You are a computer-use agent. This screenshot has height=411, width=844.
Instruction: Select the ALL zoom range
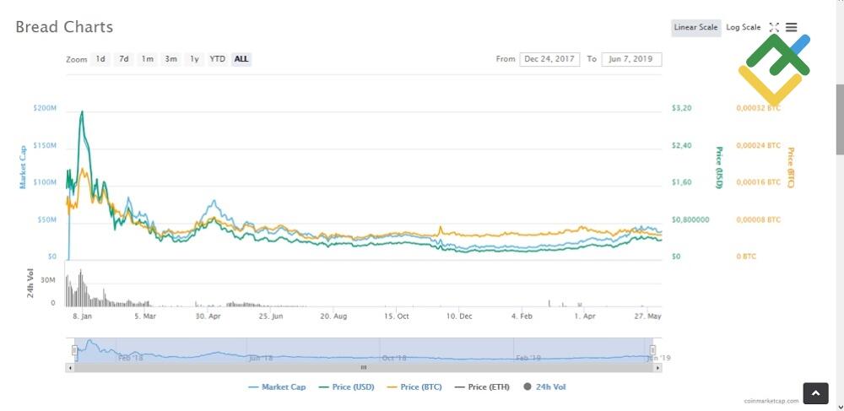(x=241, y=59)
